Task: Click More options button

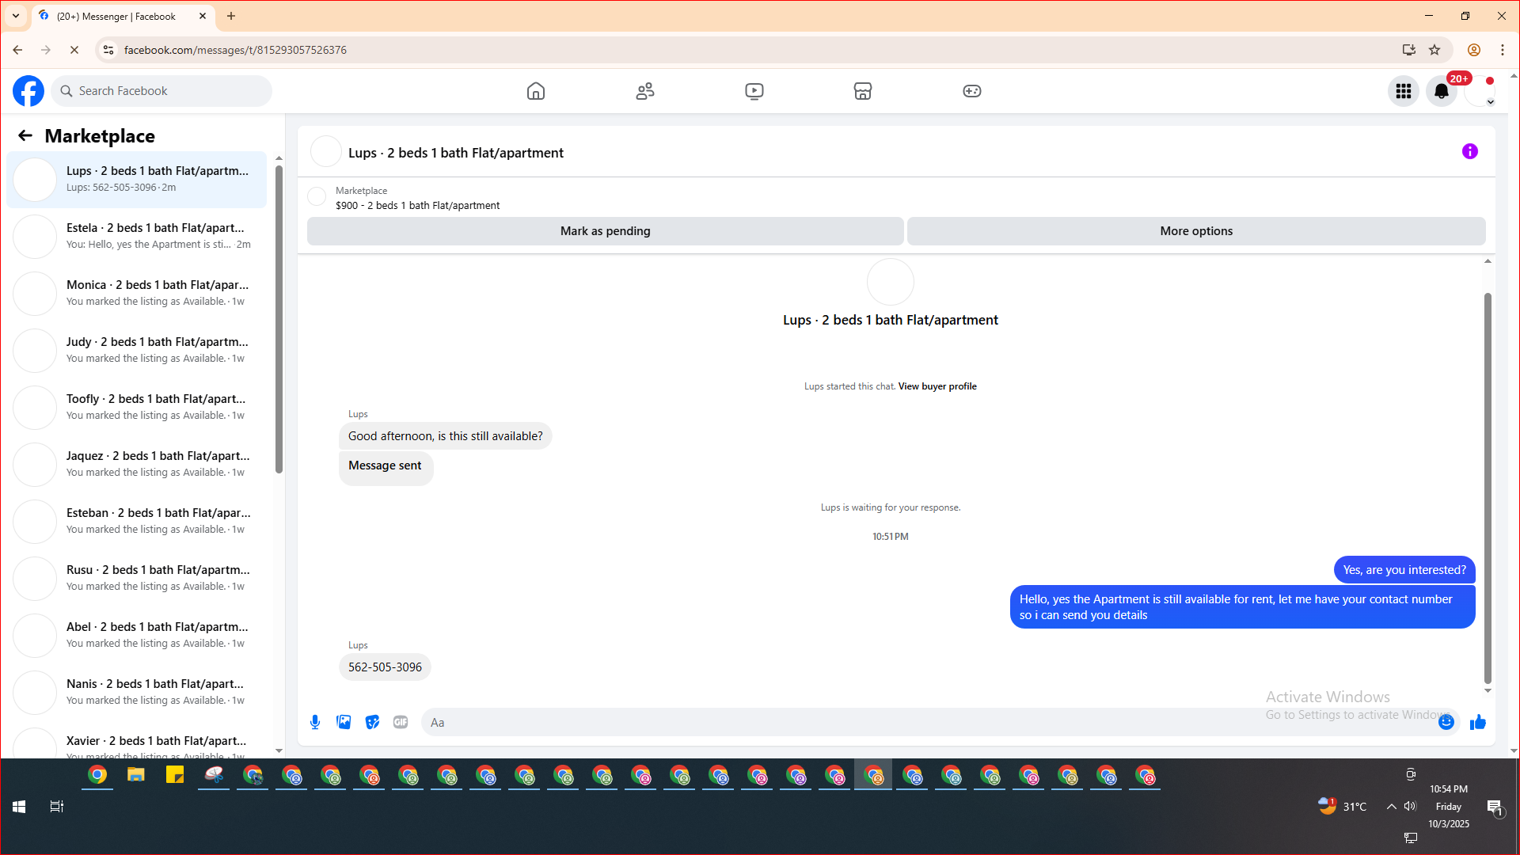Action: point(1196,231)
